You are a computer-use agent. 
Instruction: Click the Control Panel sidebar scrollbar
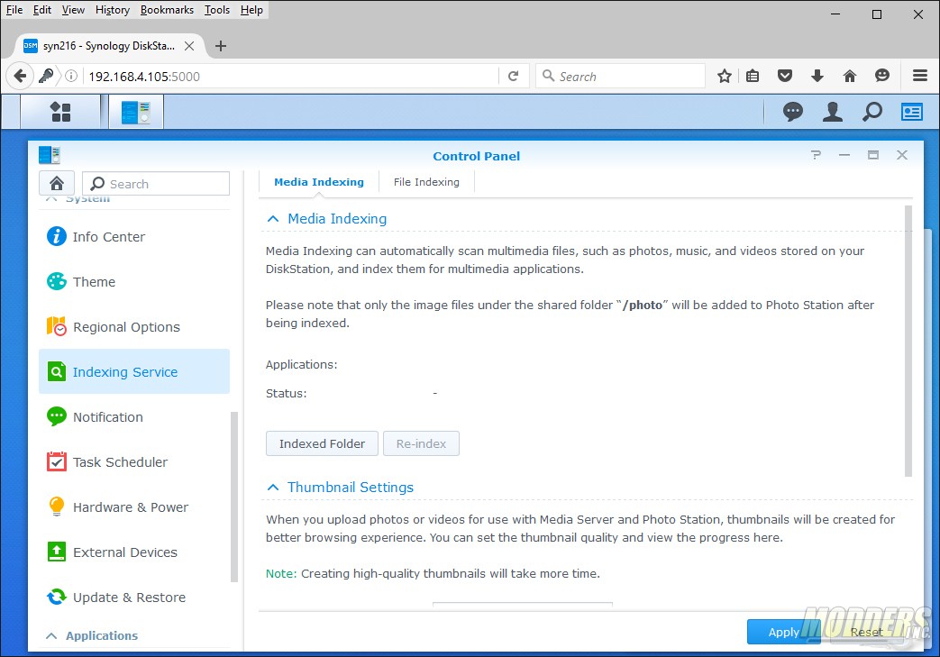[233, 497]
